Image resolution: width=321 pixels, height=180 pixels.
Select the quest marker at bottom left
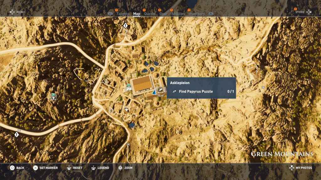point(17,134)
